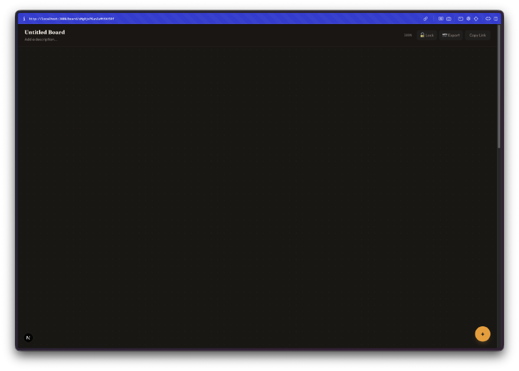Toggle the board Lock button

[426, 35]
